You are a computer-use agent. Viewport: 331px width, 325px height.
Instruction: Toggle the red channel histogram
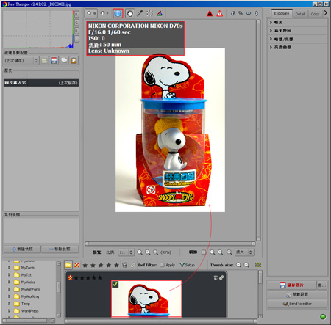(x=76, y=14)
